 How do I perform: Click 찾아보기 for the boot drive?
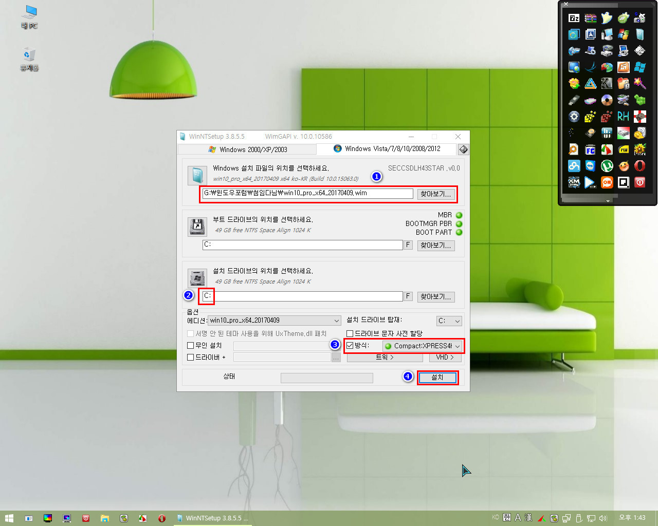436,245
